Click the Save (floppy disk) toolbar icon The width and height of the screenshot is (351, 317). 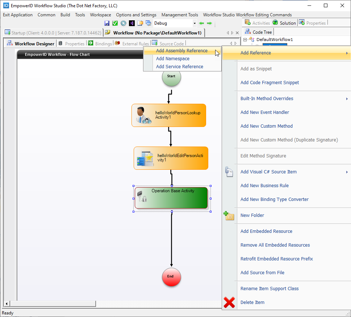(x=107, y=23)
